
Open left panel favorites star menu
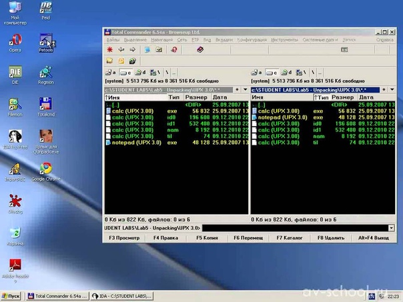pyautogui.click(x=237, y=89)
